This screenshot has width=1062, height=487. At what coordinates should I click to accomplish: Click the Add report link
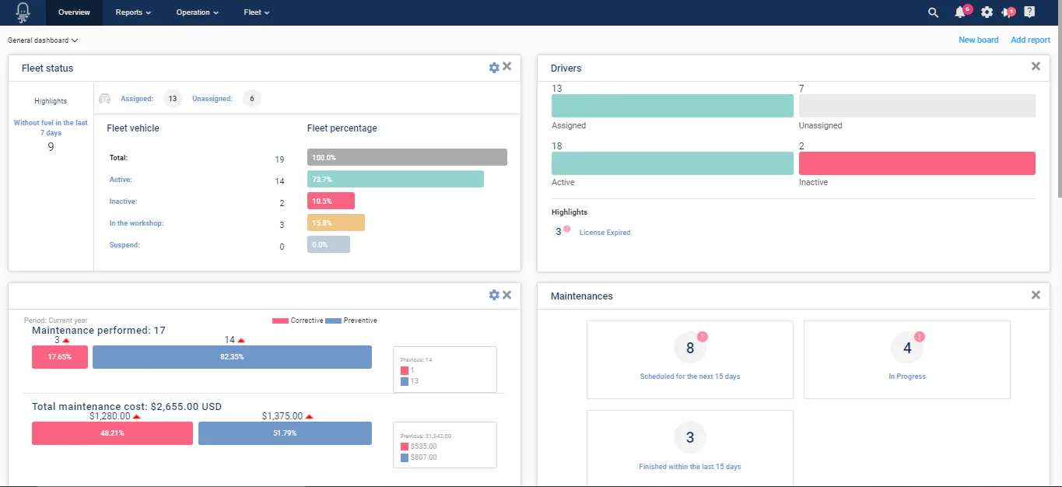point(1030,40)
